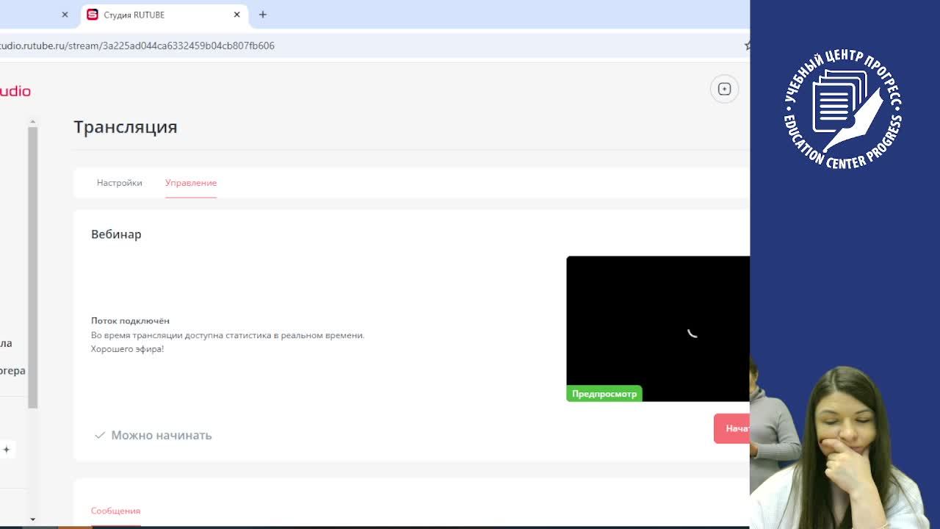940x529 pixels.
Task: Close the Студия RUTUBE browser tab
Action: (x=237, y=15)
